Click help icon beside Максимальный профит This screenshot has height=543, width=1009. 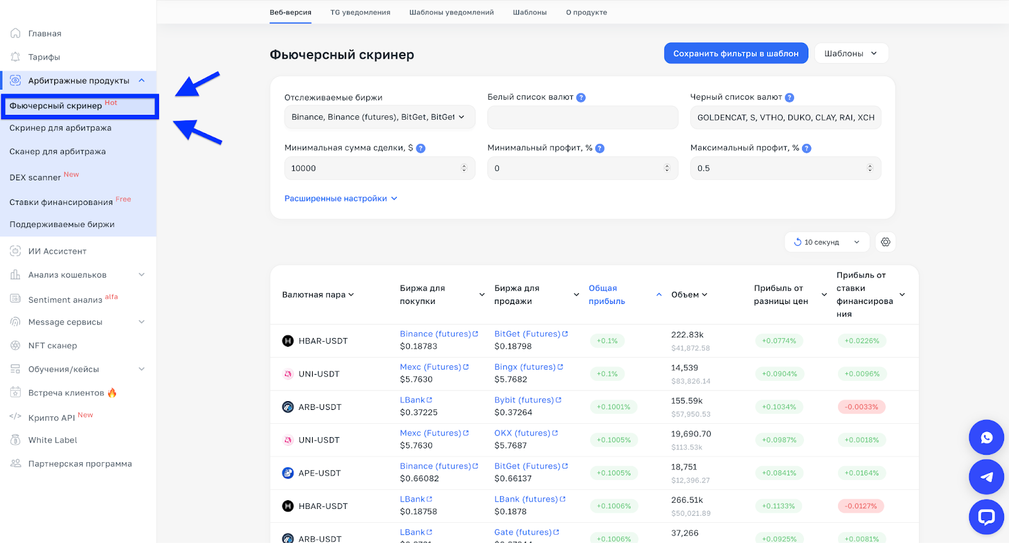[x=807, y=148]
